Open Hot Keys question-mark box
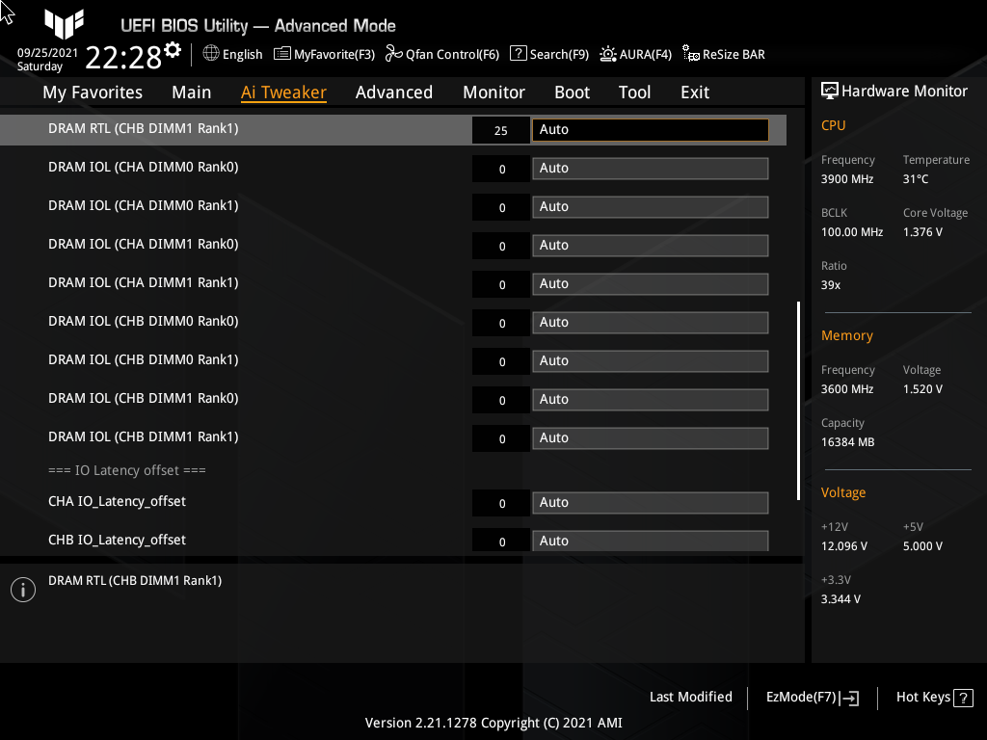This screenshot has height=740, width=987. (x=963, y=698)
